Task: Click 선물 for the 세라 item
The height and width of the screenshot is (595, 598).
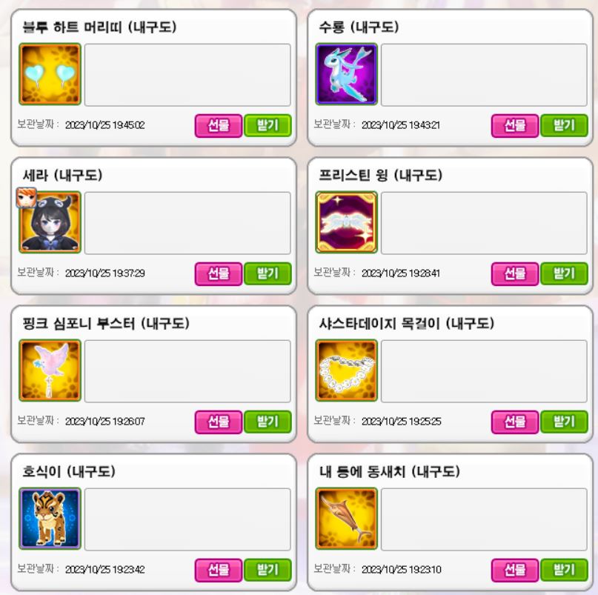Action: click(x=219, y=273)
